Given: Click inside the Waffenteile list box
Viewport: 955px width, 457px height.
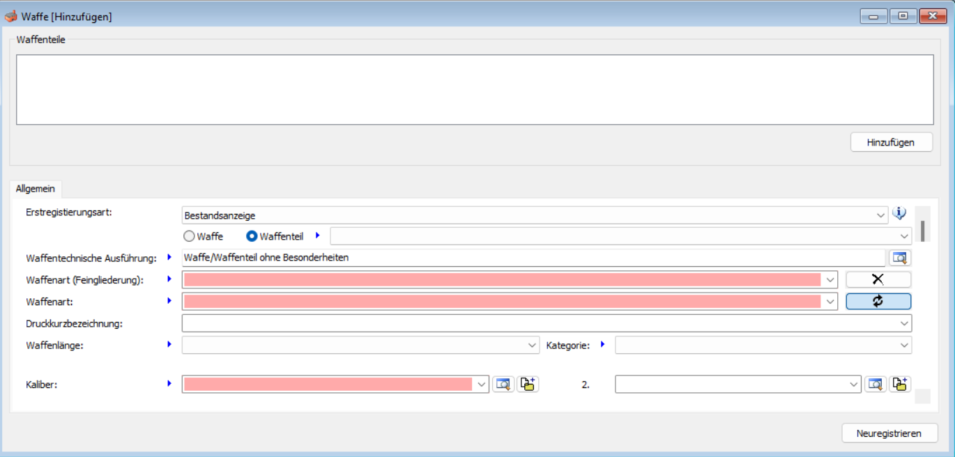Looking at the screenshot, I should [x=474, y=90].
